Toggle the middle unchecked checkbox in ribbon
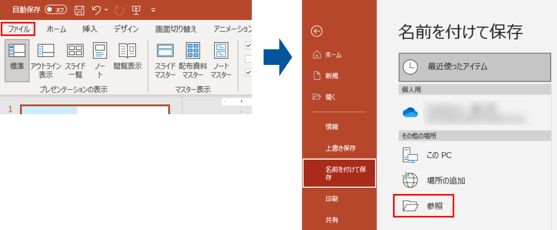This screenshot has width=557, height=230. click(248, 59)
